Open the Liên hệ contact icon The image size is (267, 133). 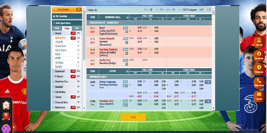tap(259, 42)
